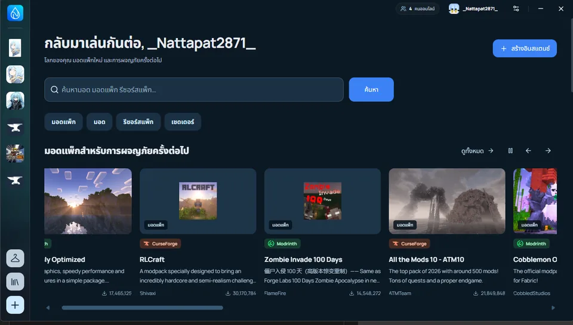Open the second light-blue hair avatar instance
573x325 pixels.
pos(15,75)
